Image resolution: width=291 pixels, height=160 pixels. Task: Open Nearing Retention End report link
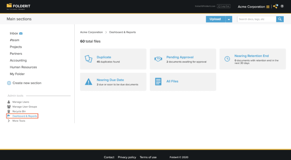(x=252, y=56)
